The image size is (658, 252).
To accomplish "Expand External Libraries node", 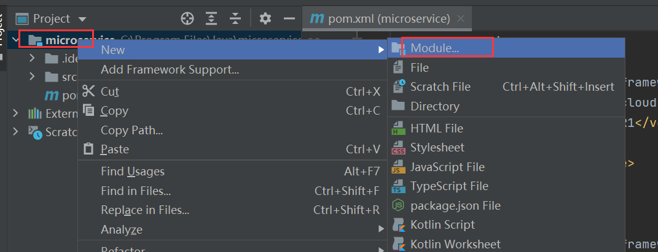I will tap(15, 113).
